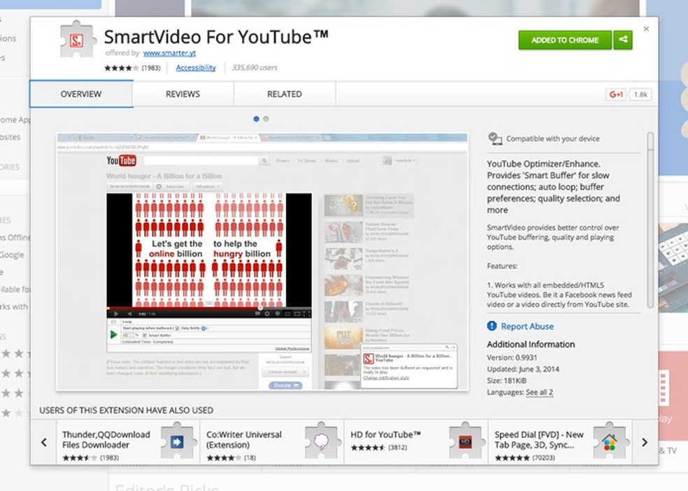
Task: Click Speed Dial rating (70203)
Action: [x=525, y=457]
